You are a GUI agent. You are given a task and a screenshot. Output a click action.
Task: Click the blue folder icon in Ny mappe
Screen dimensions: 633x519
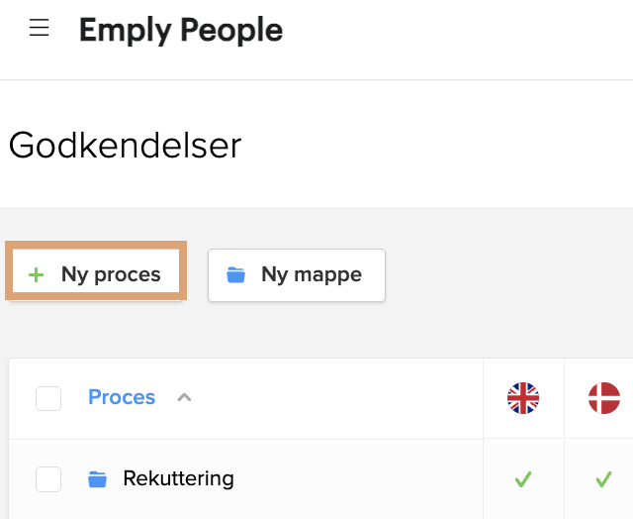[235, 275]
